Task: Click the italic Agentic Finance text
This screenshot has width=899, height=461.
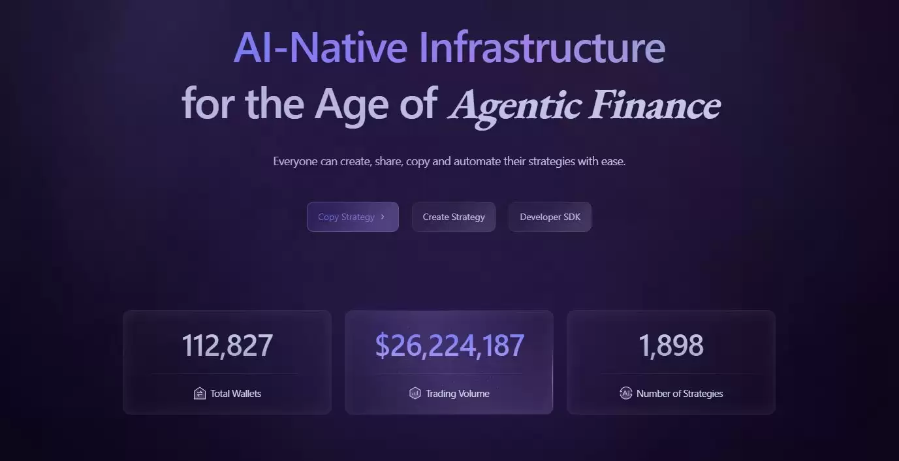Action: [x=585, y=104]
